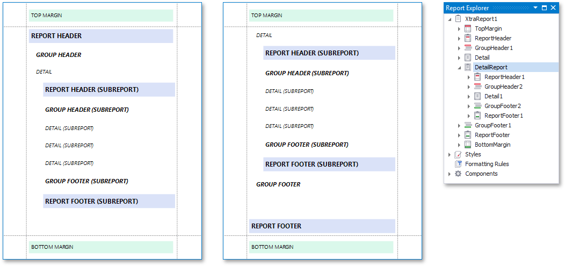This screenshot has width=565, height=266.
Task: Select the Formatting Rules tree item label
Action: (x=487, y=164)
